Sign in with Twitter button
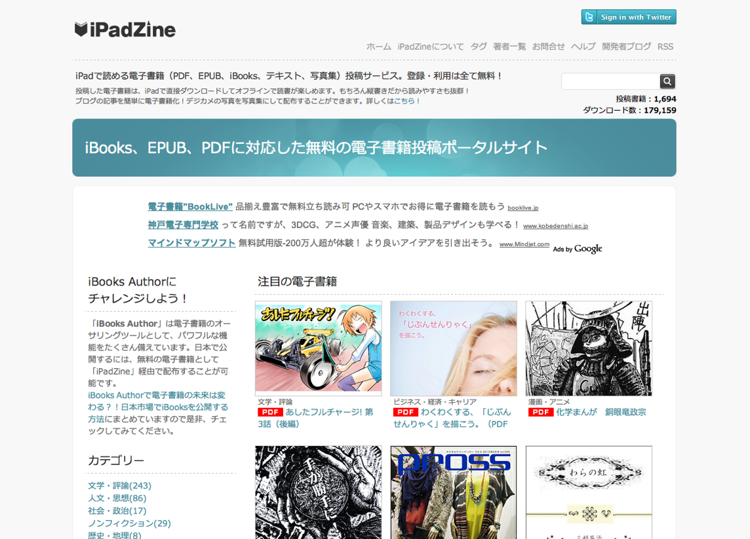This screenshot has height=539, width=750. click(x=629, y=17)
